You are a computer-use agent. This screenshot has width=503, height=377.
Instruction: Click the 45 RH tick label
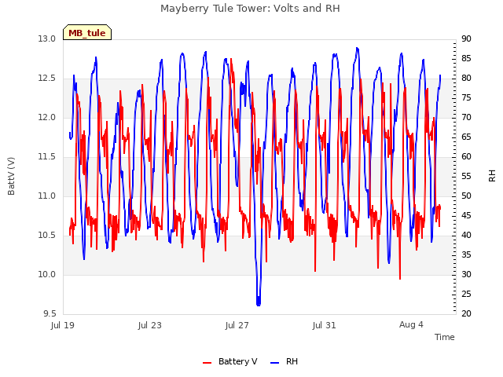pyautogui.click(x=466, y=215)
